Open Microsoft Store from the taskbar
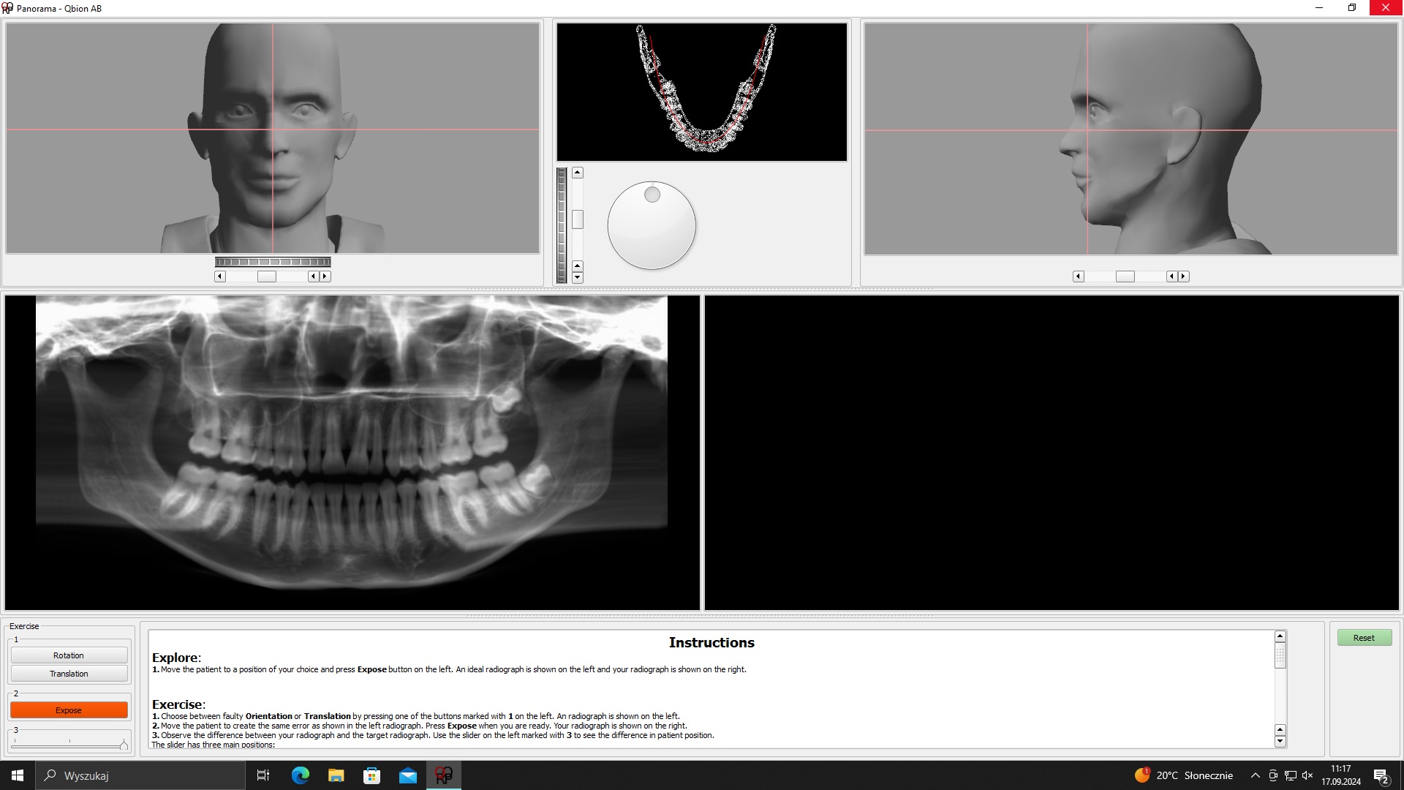 (371, 775)
